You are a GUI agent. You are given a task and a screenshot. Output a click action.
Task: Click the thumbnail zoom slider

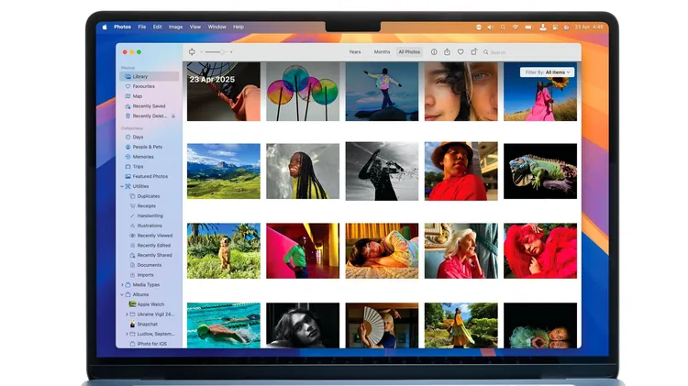tap(214, 52)
